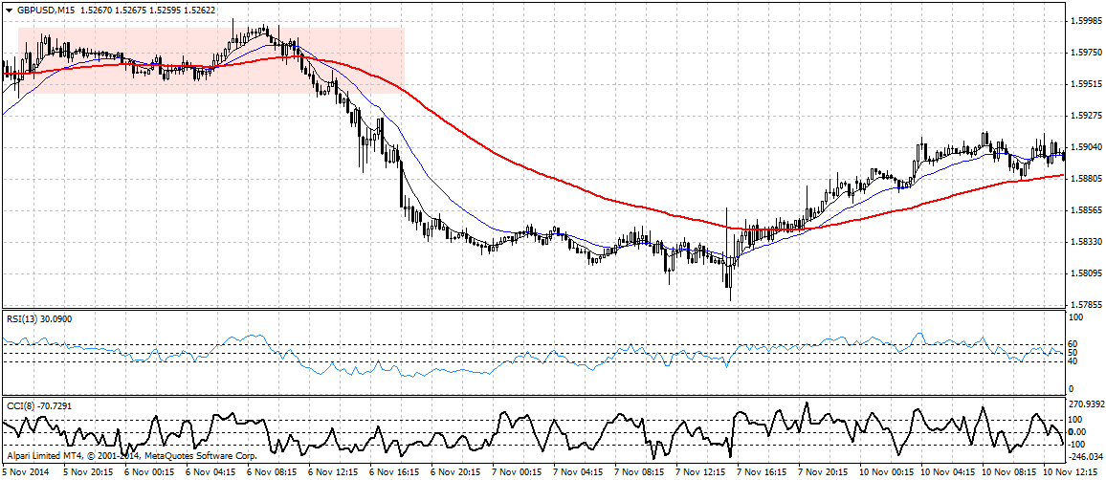Click the 7 Nov 00:15 time label
1106x480 pixels.
point(516,470)
